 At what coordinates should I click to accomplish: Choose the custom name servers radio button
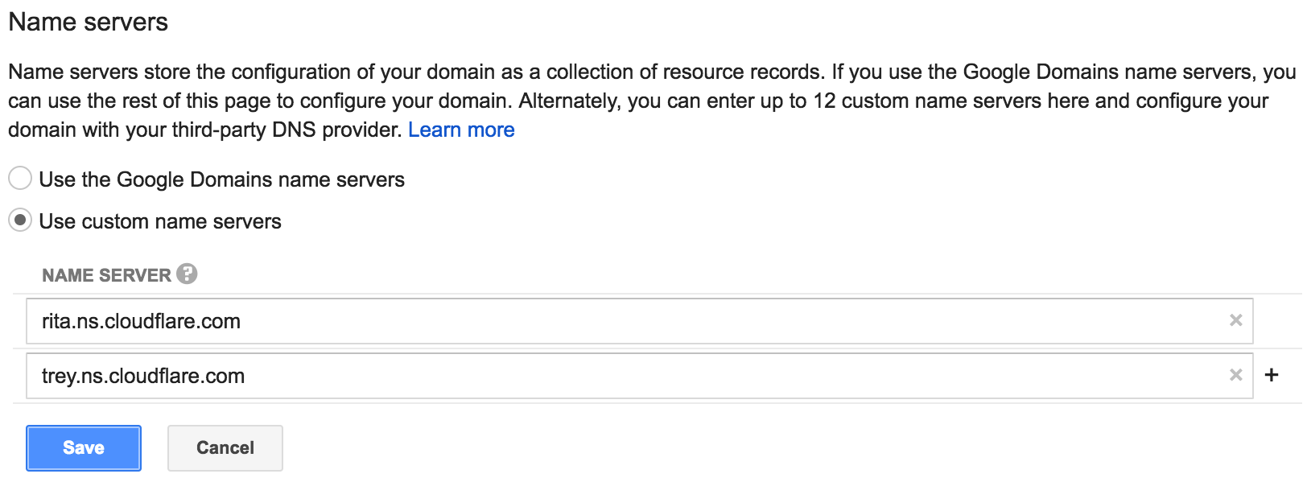point(20,220)
